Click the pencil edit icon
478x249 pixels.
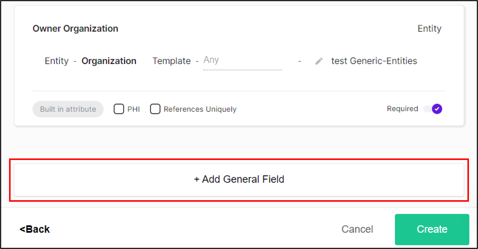[319, 61]
